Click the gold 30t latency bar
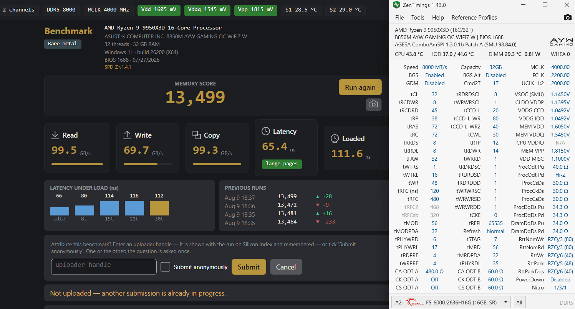This screenshot has width=575, height=309. tap(159, 209)
